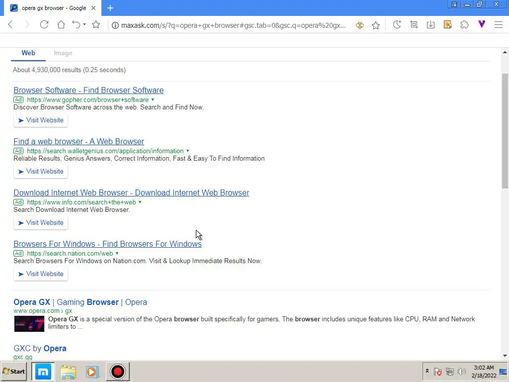Expand info.com ad options arrow
Image resolution: width=509 pixels, height=382 pixels.
(140, 202)
